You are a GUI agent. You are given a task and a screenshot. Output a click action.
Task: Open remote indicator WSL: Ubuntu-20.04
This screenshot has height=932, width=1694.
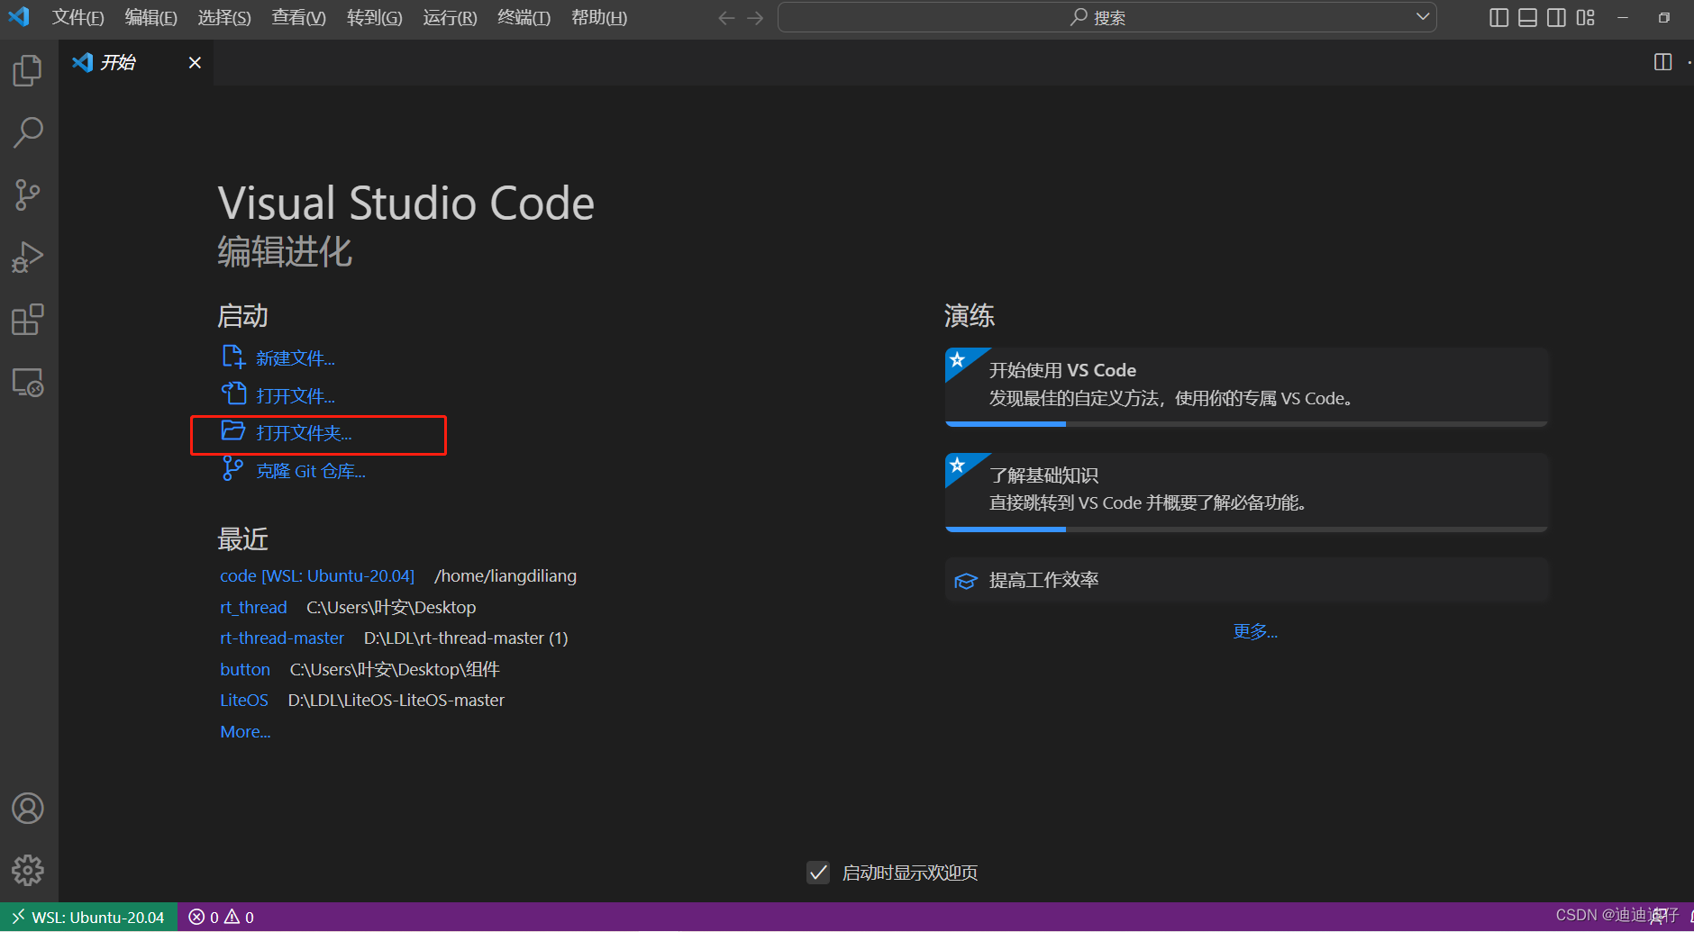click(88, 918)
